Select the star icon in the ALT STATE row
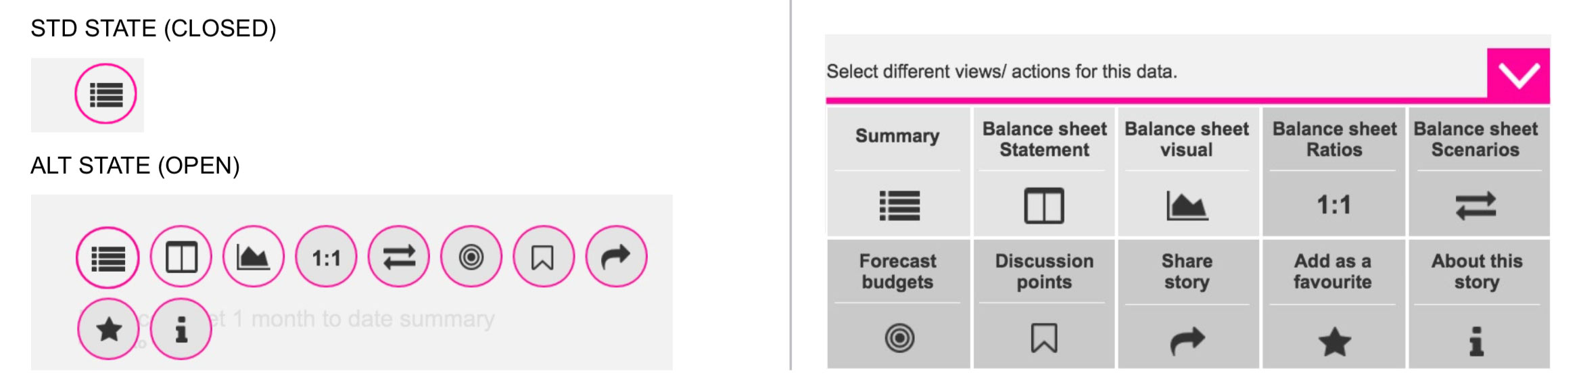 [x=108, y=329]
